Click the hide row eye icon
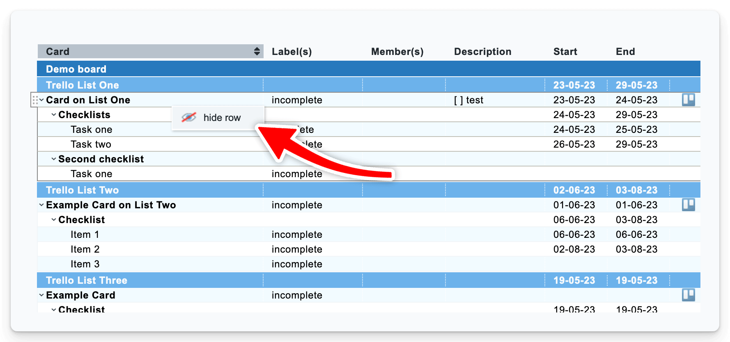 189,118
